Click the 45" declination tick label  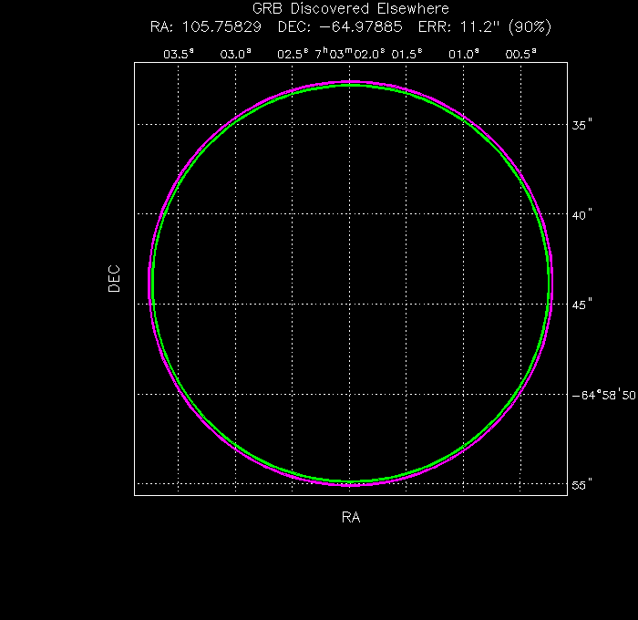582,305
